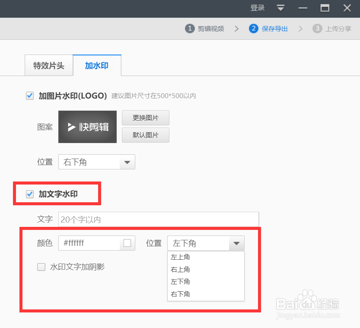Click the step 1 剪辑视频 circle icon
360x328 pixels.
click(189, 29)
